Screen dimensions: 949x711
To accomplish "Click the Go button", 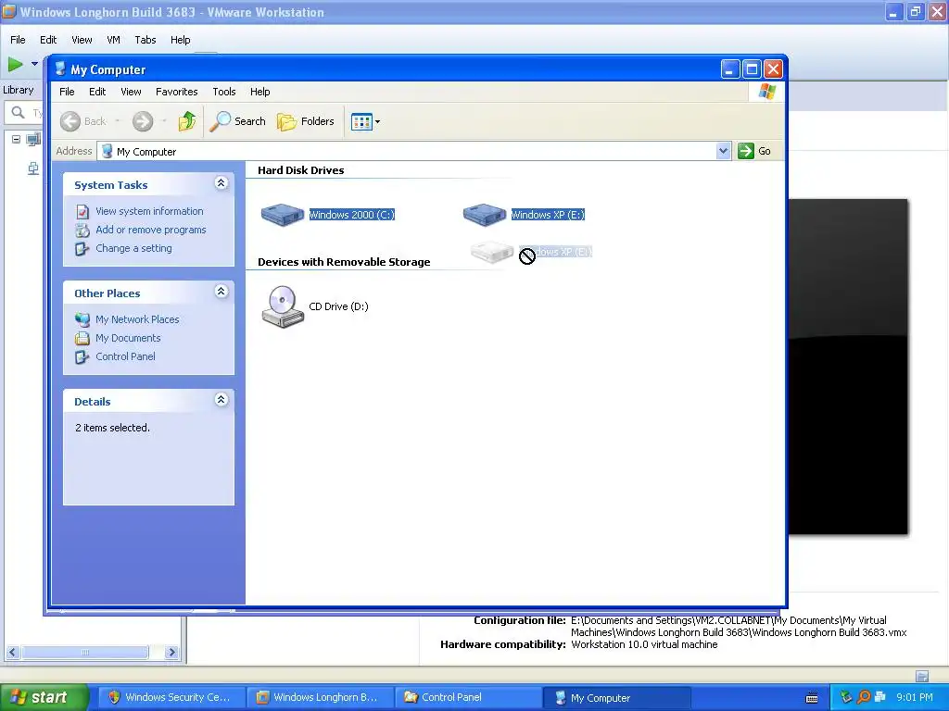I will coord(754,151).
